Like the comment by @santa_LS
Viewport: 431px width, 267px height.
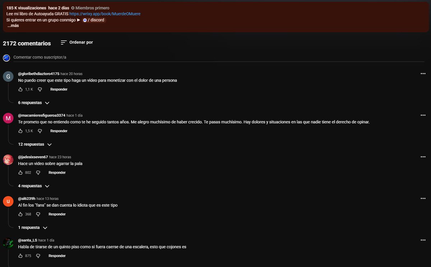(x=20, y=256)
